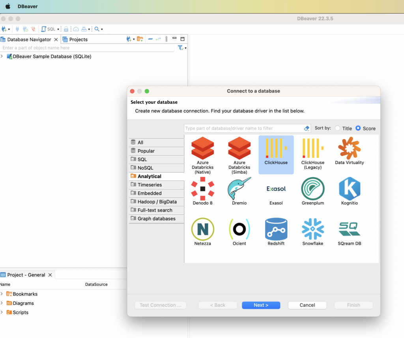Image resolution: width=404 pixels, height=338 pixels.
Task: Click the Link with Editor arrows icon
Action: tap(158, 39)
